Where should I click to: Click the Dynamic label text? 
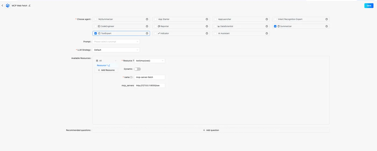pos(128,69)
